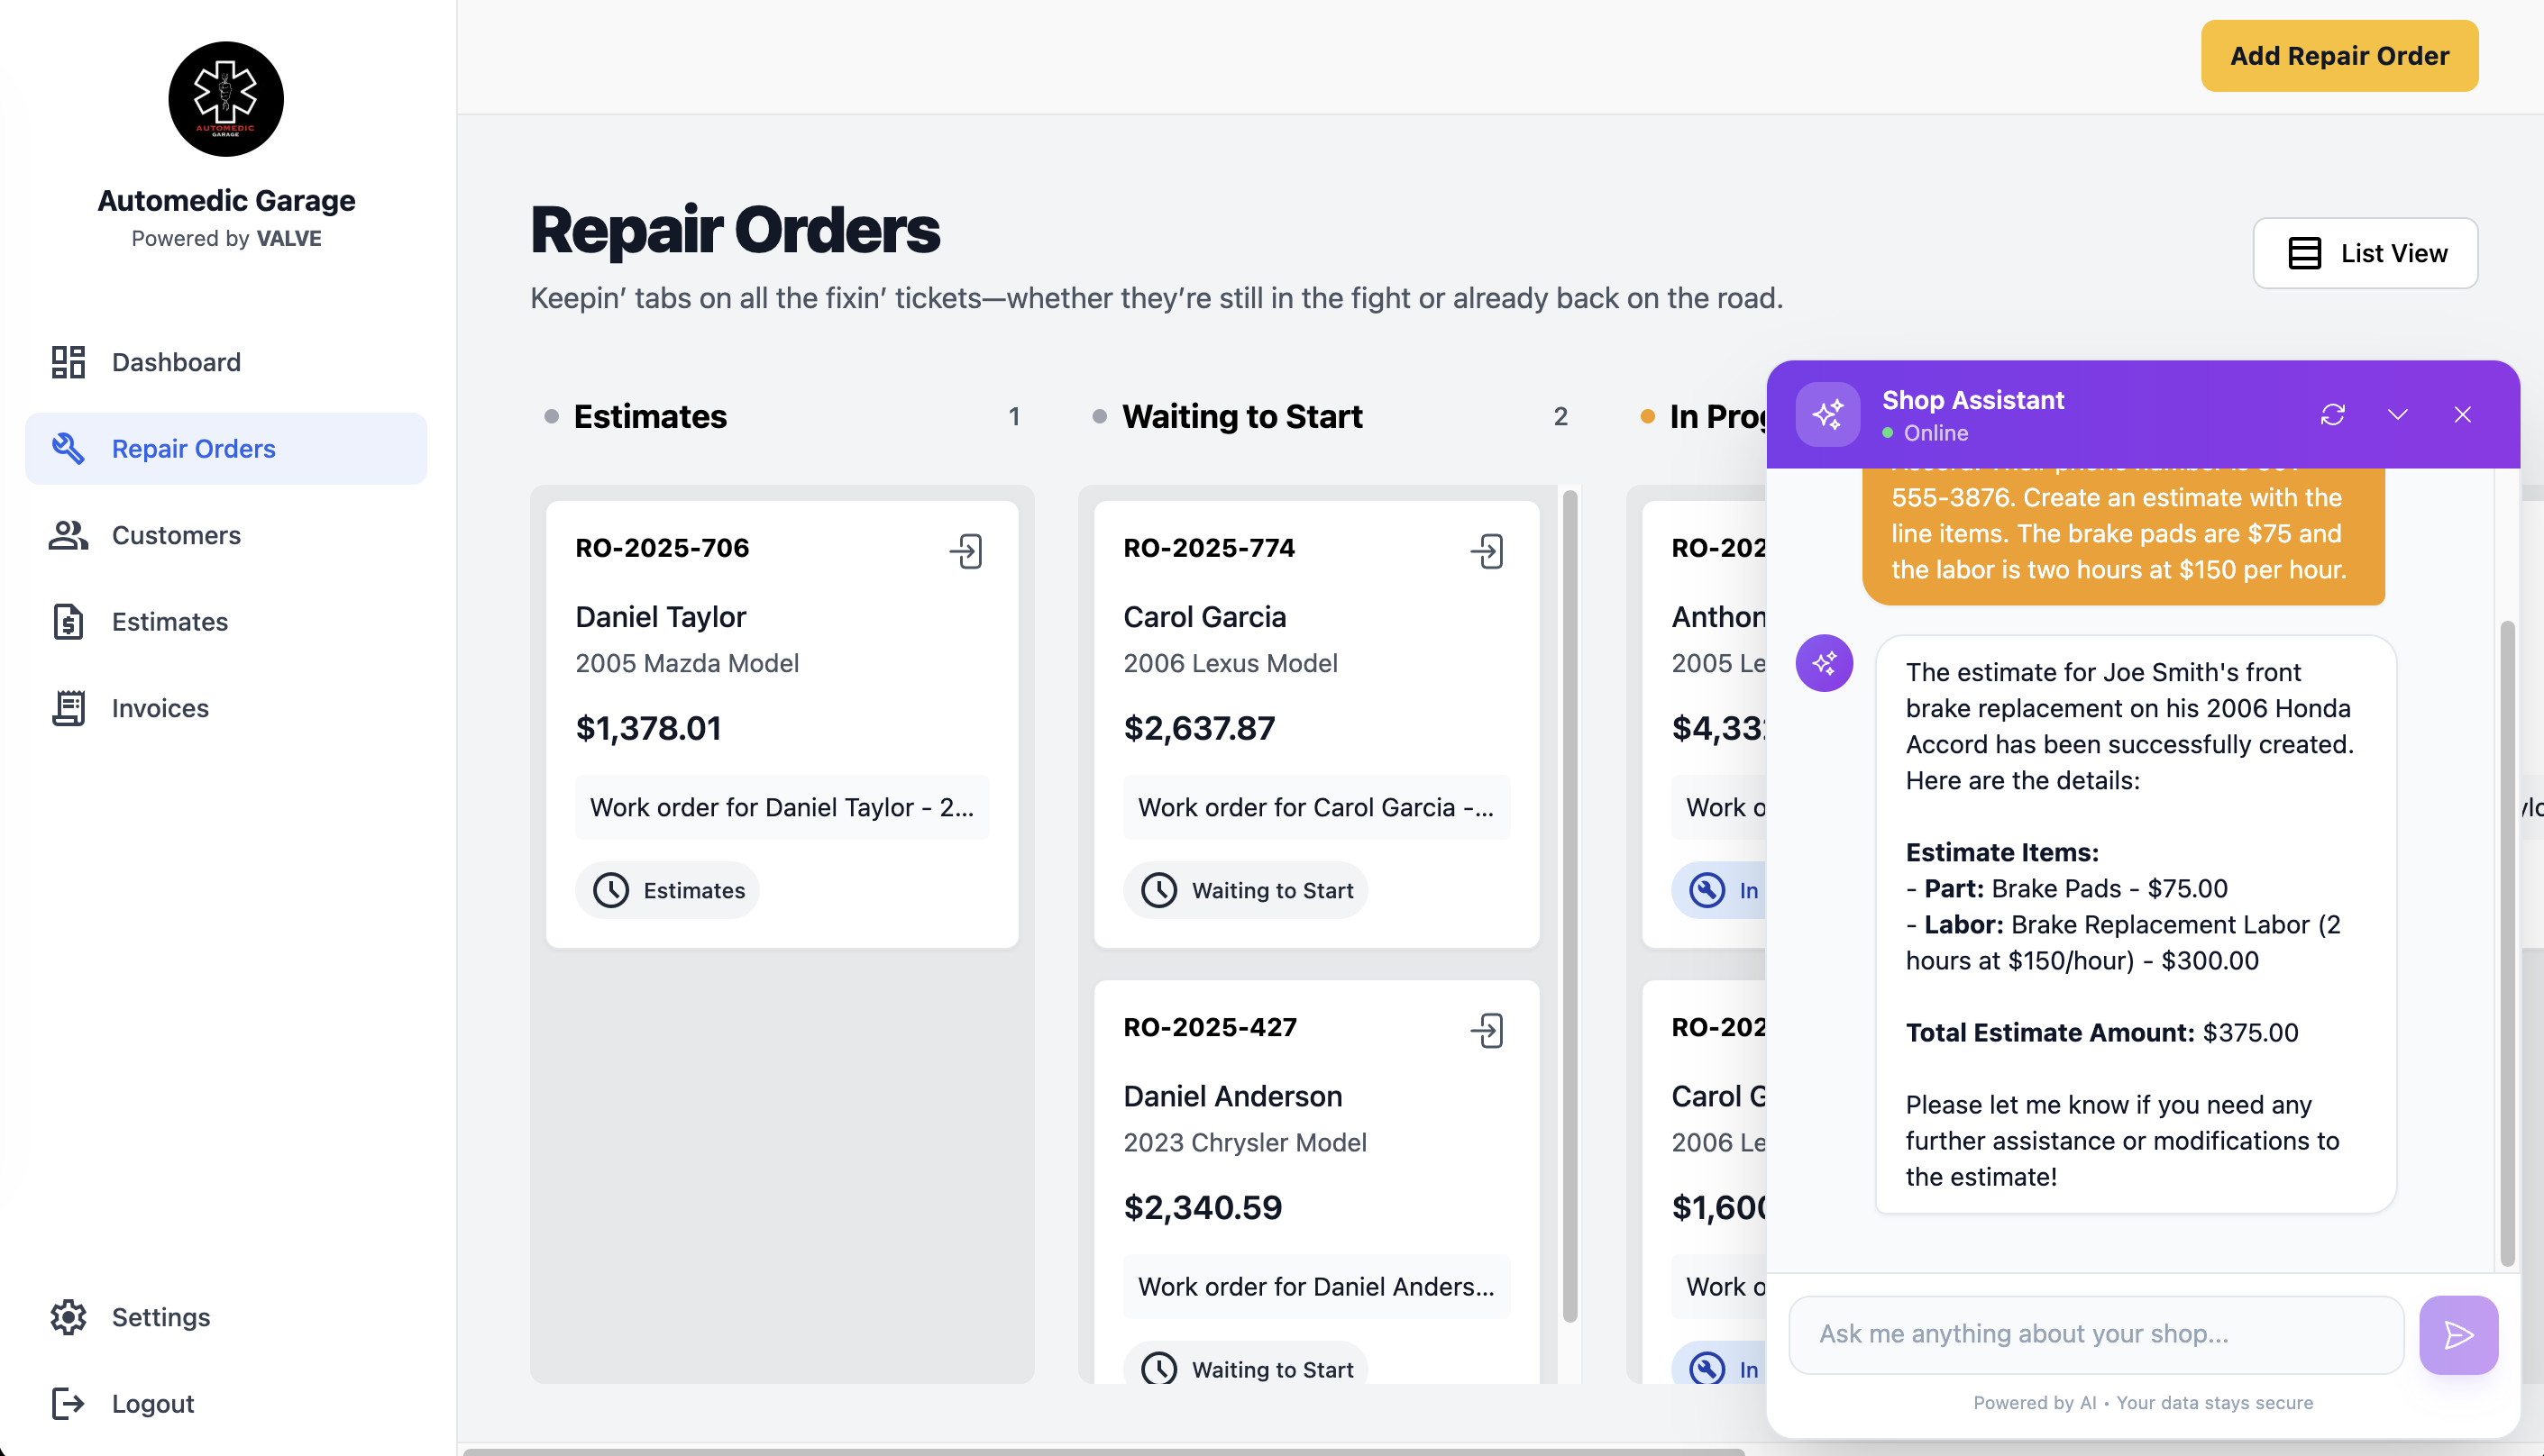Image resolution: width=2544 pixels, height=1456 pixels.
Task: Switch to List View
Action: tap(2365, 253)
